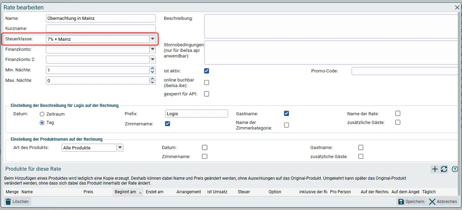Uncheck Gastname in the Logis description settings
This screenshot has height=210, width=462.
point(286,114)
